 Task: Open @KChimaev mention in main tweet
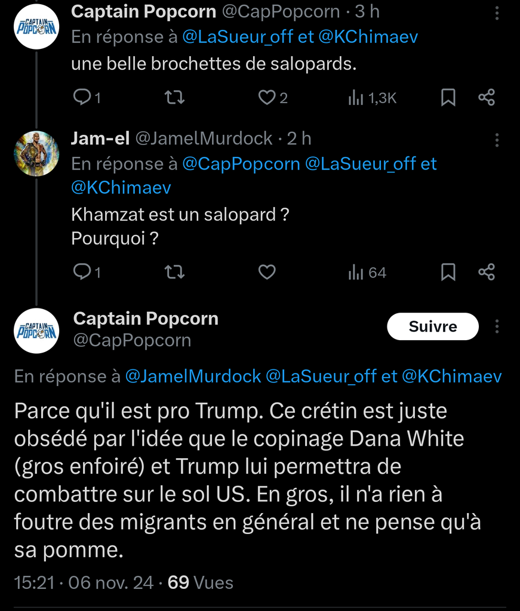(x=451, y=376)
